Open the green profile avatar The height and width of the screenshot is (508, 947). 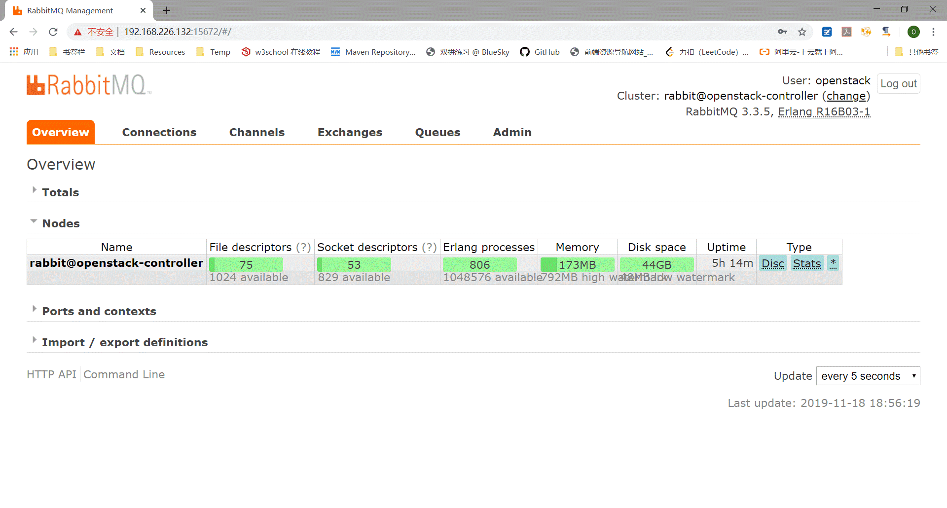(x=913, y=32)
